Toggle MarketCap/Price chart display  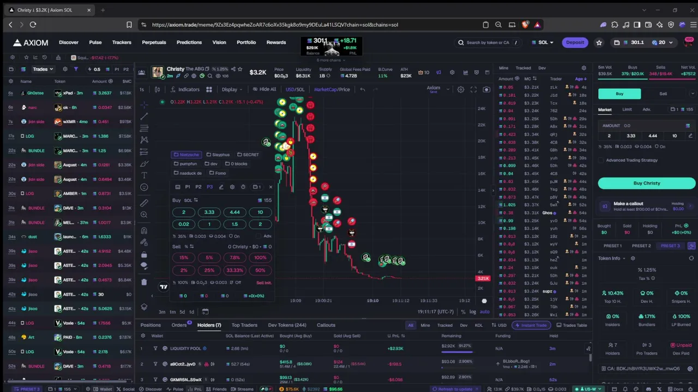click(x=332, y=89)
